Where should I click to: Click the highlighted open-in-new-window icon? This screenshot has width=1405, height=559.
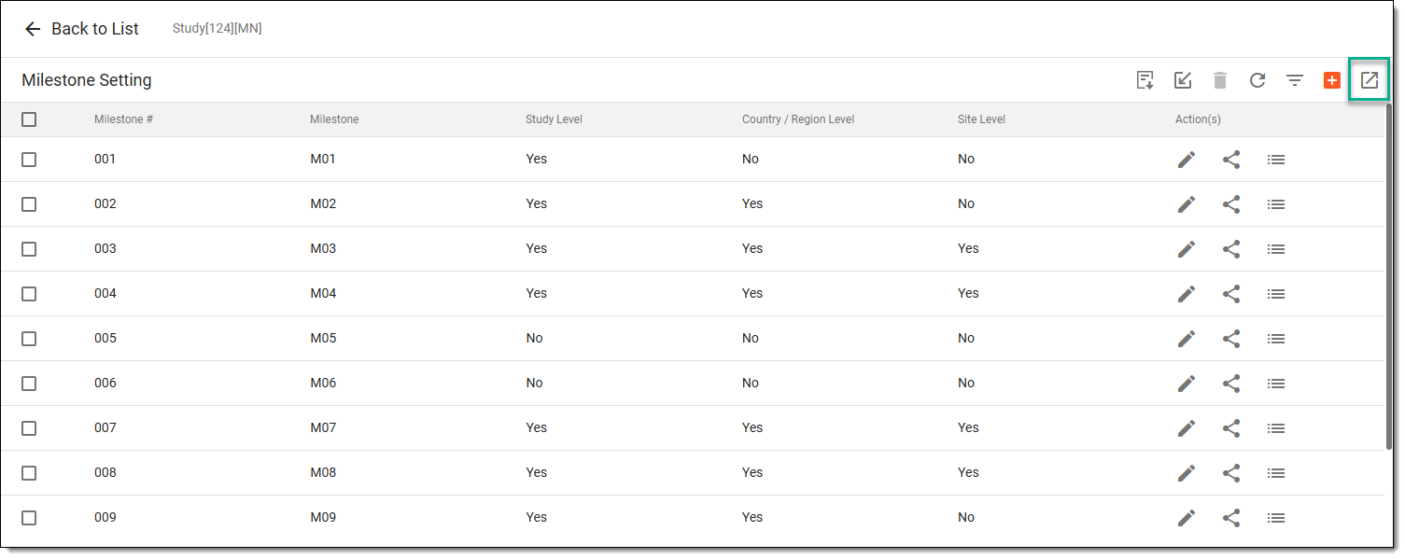pyautogui.click(x=1369, y=80)
